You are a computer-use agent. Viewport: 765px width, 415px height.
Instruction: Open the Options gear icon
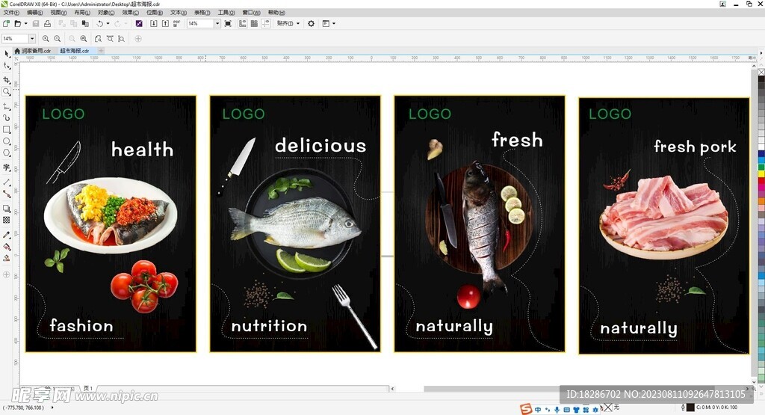click(312, 24)
